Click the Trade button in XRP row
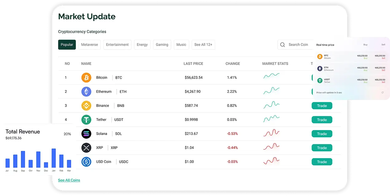This screenshot has width=390, height=196. (322, 148)
